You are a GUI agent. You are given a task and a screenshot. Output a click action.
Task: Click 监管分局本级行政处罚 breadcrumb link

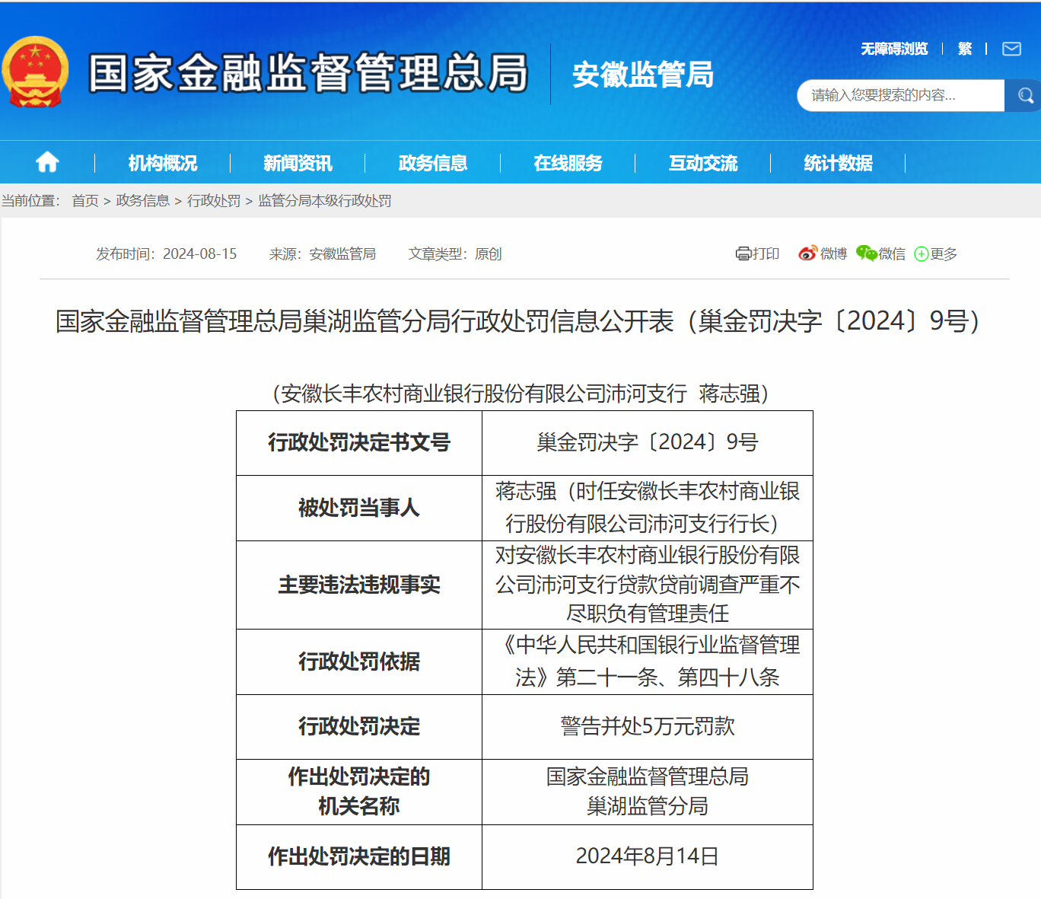coord(325,200)
